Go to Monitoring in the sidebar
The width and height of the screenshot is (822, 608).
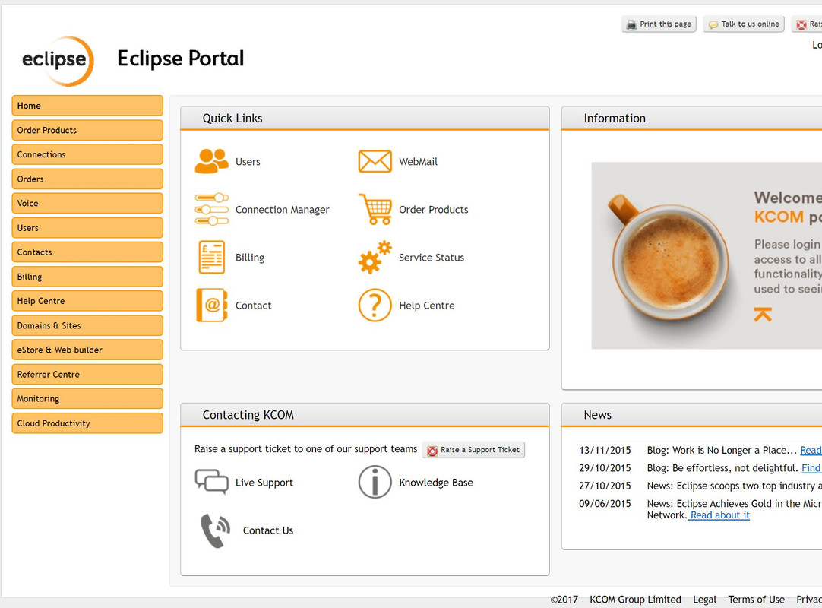point(87,399)
